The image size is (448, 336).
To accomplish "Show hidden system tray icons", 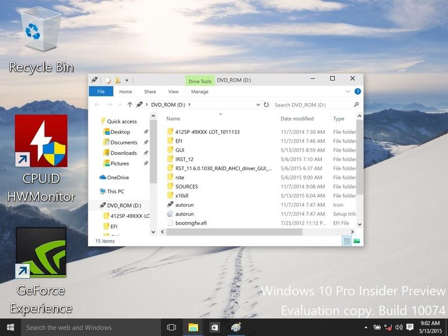I will (x=367, y=328).
